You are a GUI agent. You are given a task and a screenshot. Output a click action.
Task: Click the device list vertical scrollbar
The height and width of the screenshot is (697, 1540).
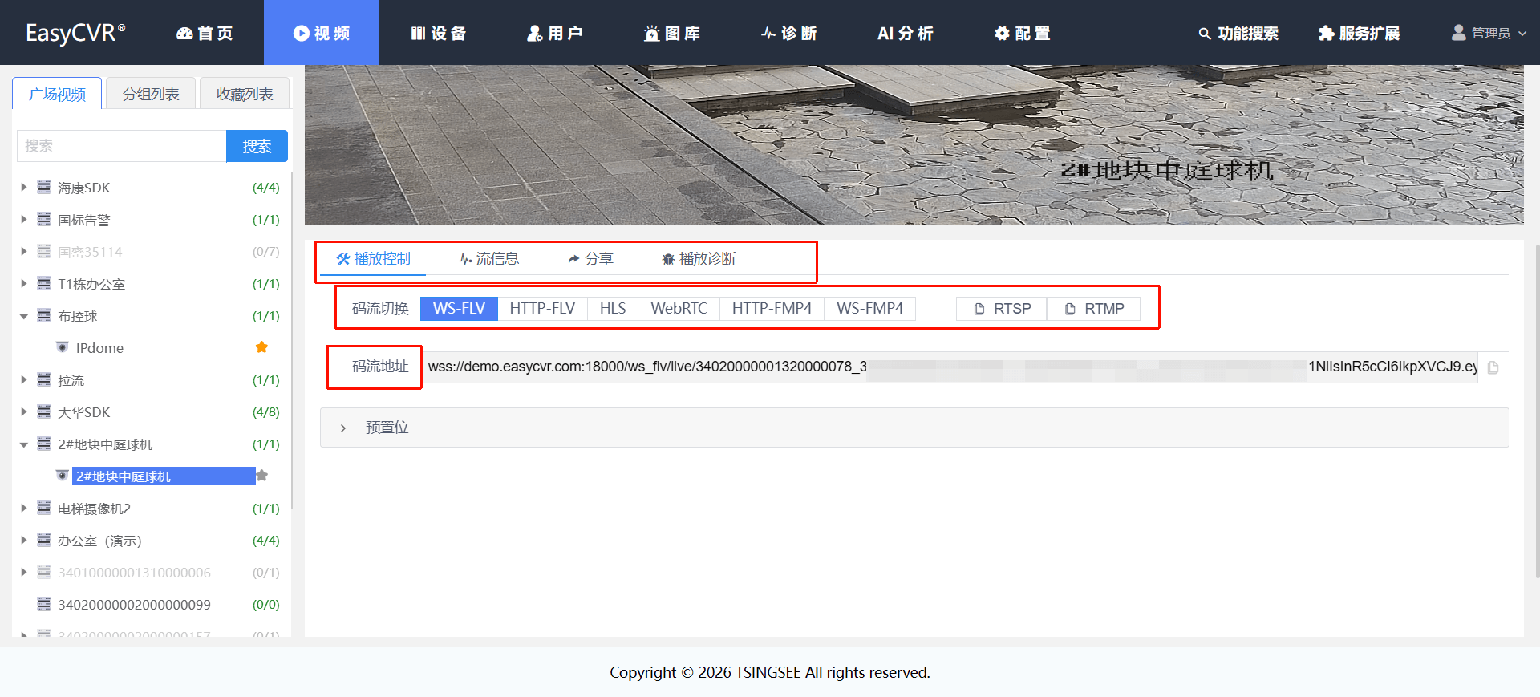pos(292,337)
